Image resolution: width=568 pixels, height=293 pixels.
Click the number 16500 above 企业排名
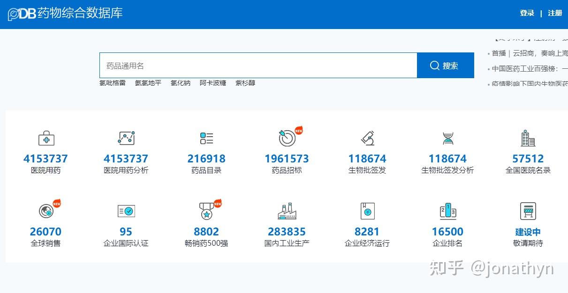(x=448, y=232)
